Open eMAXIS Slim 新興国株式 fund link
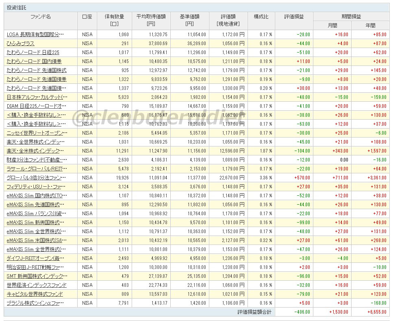393x321 pixels. 35,223
